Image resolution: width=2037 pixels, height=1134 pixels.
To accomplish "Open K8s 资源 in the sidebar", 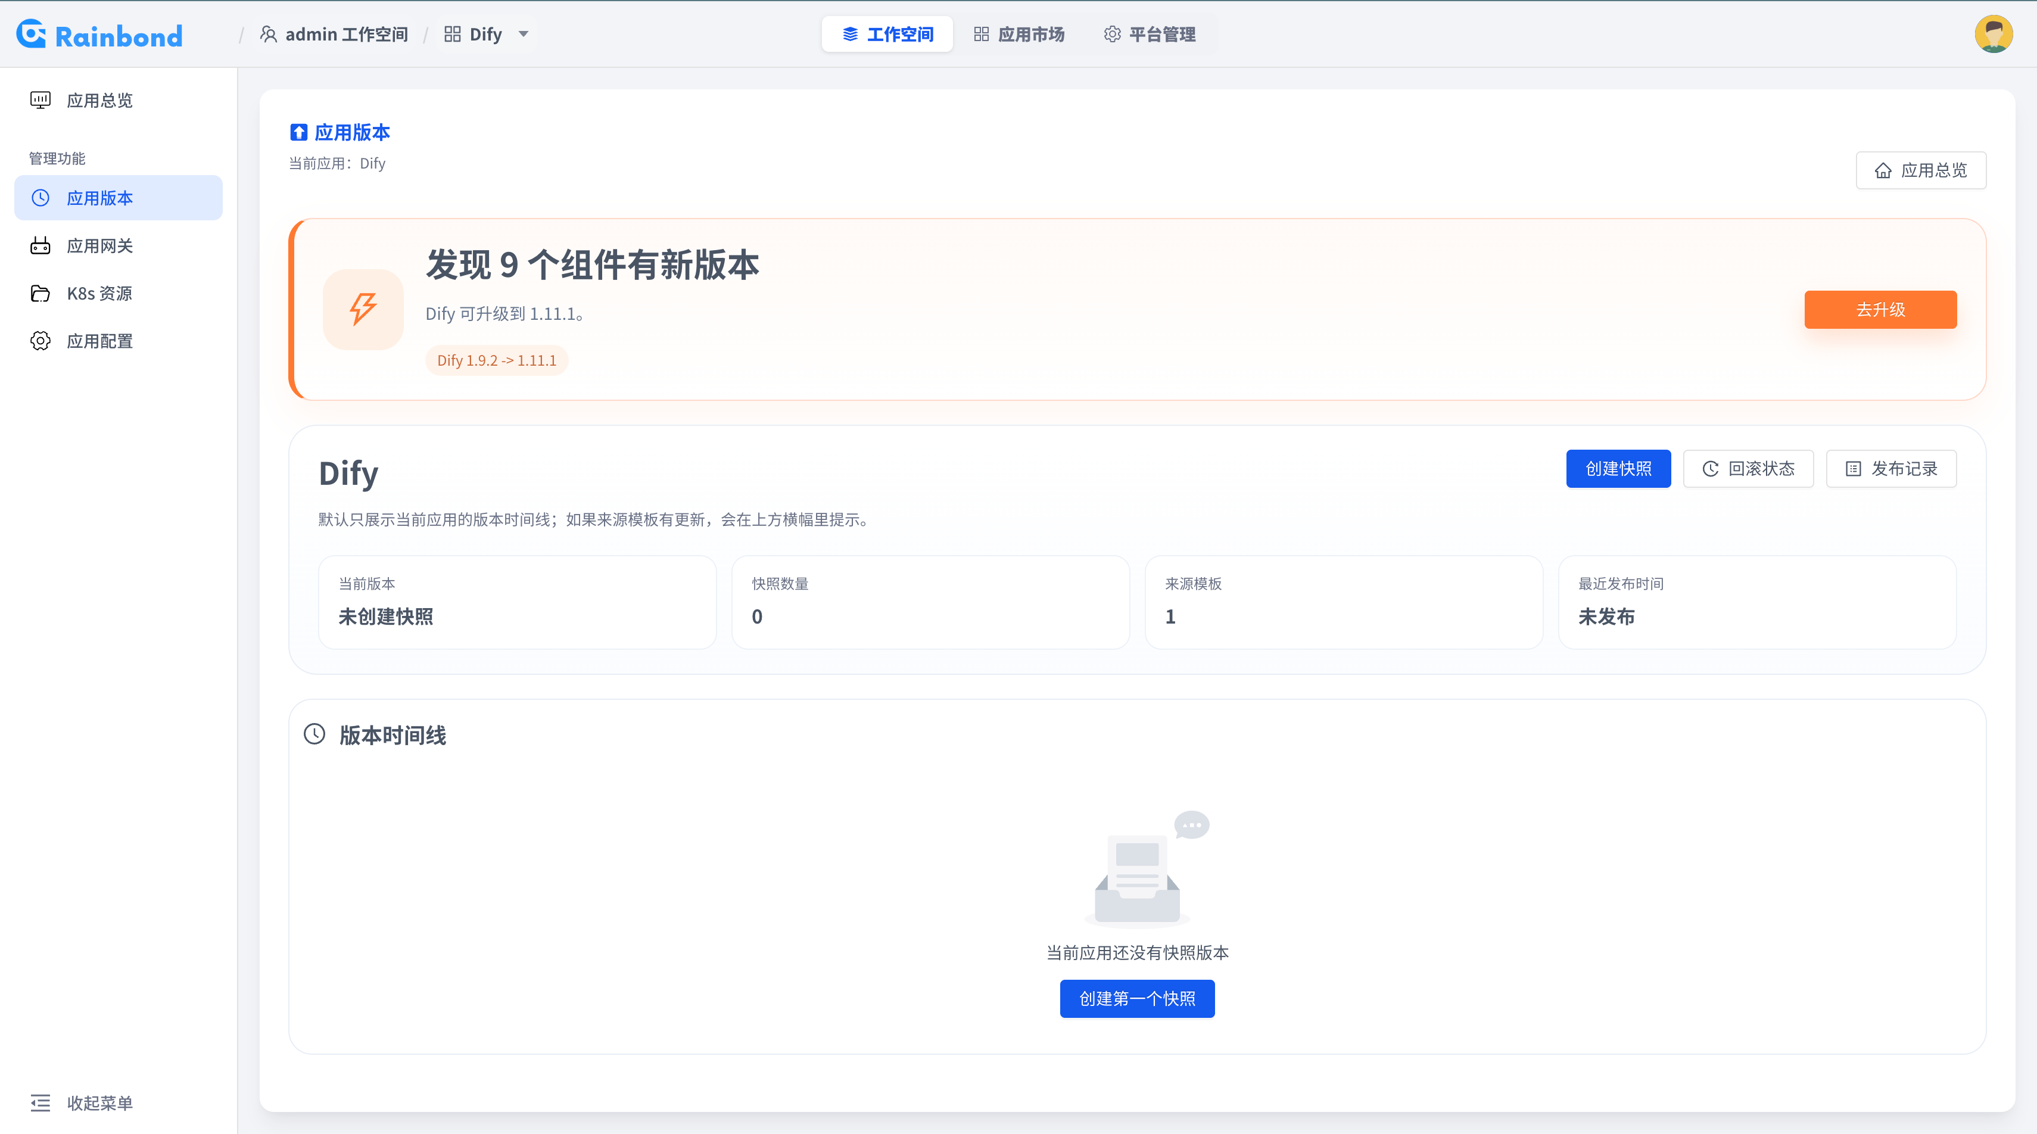I will [119, 294].
